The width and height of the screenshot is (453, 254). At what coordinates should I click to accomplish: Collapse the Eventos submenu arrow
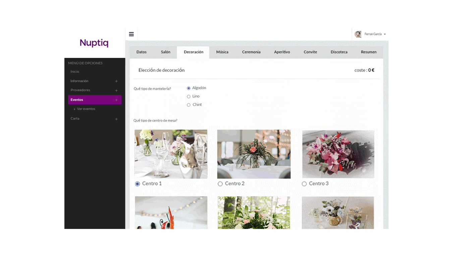pyautogui.click(x=116, y=100)
